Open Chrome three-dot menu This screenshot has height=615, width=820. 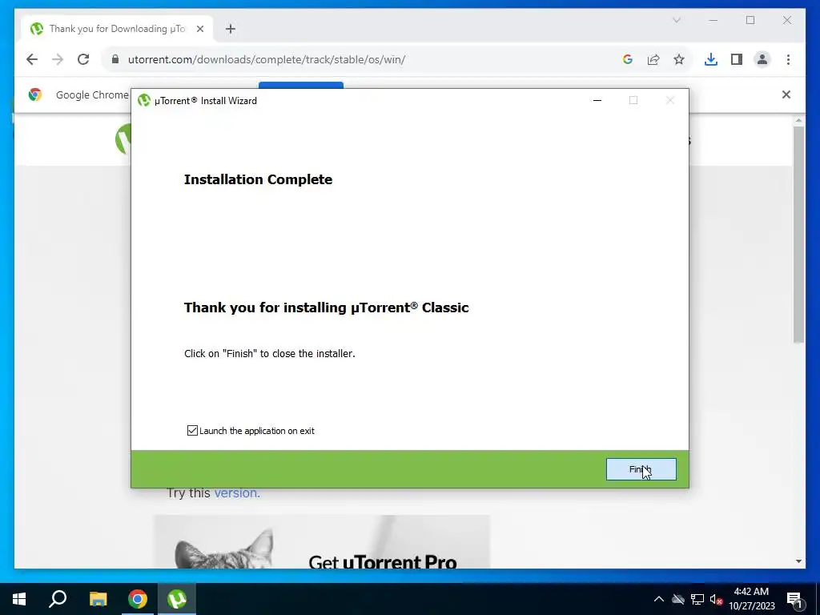pyautogui.click(x=788, y=59)
